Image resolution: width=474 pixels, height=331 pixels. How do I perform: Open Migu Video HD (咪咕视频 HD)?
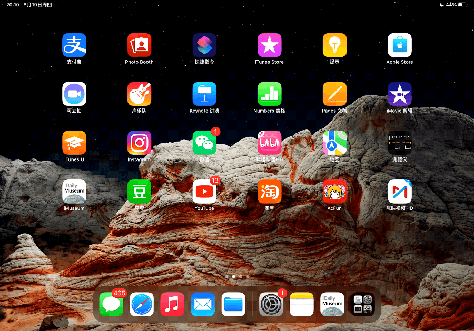point(400,192)
